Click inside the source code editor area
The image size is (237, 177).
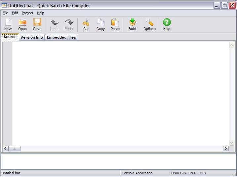pos(121,94)
